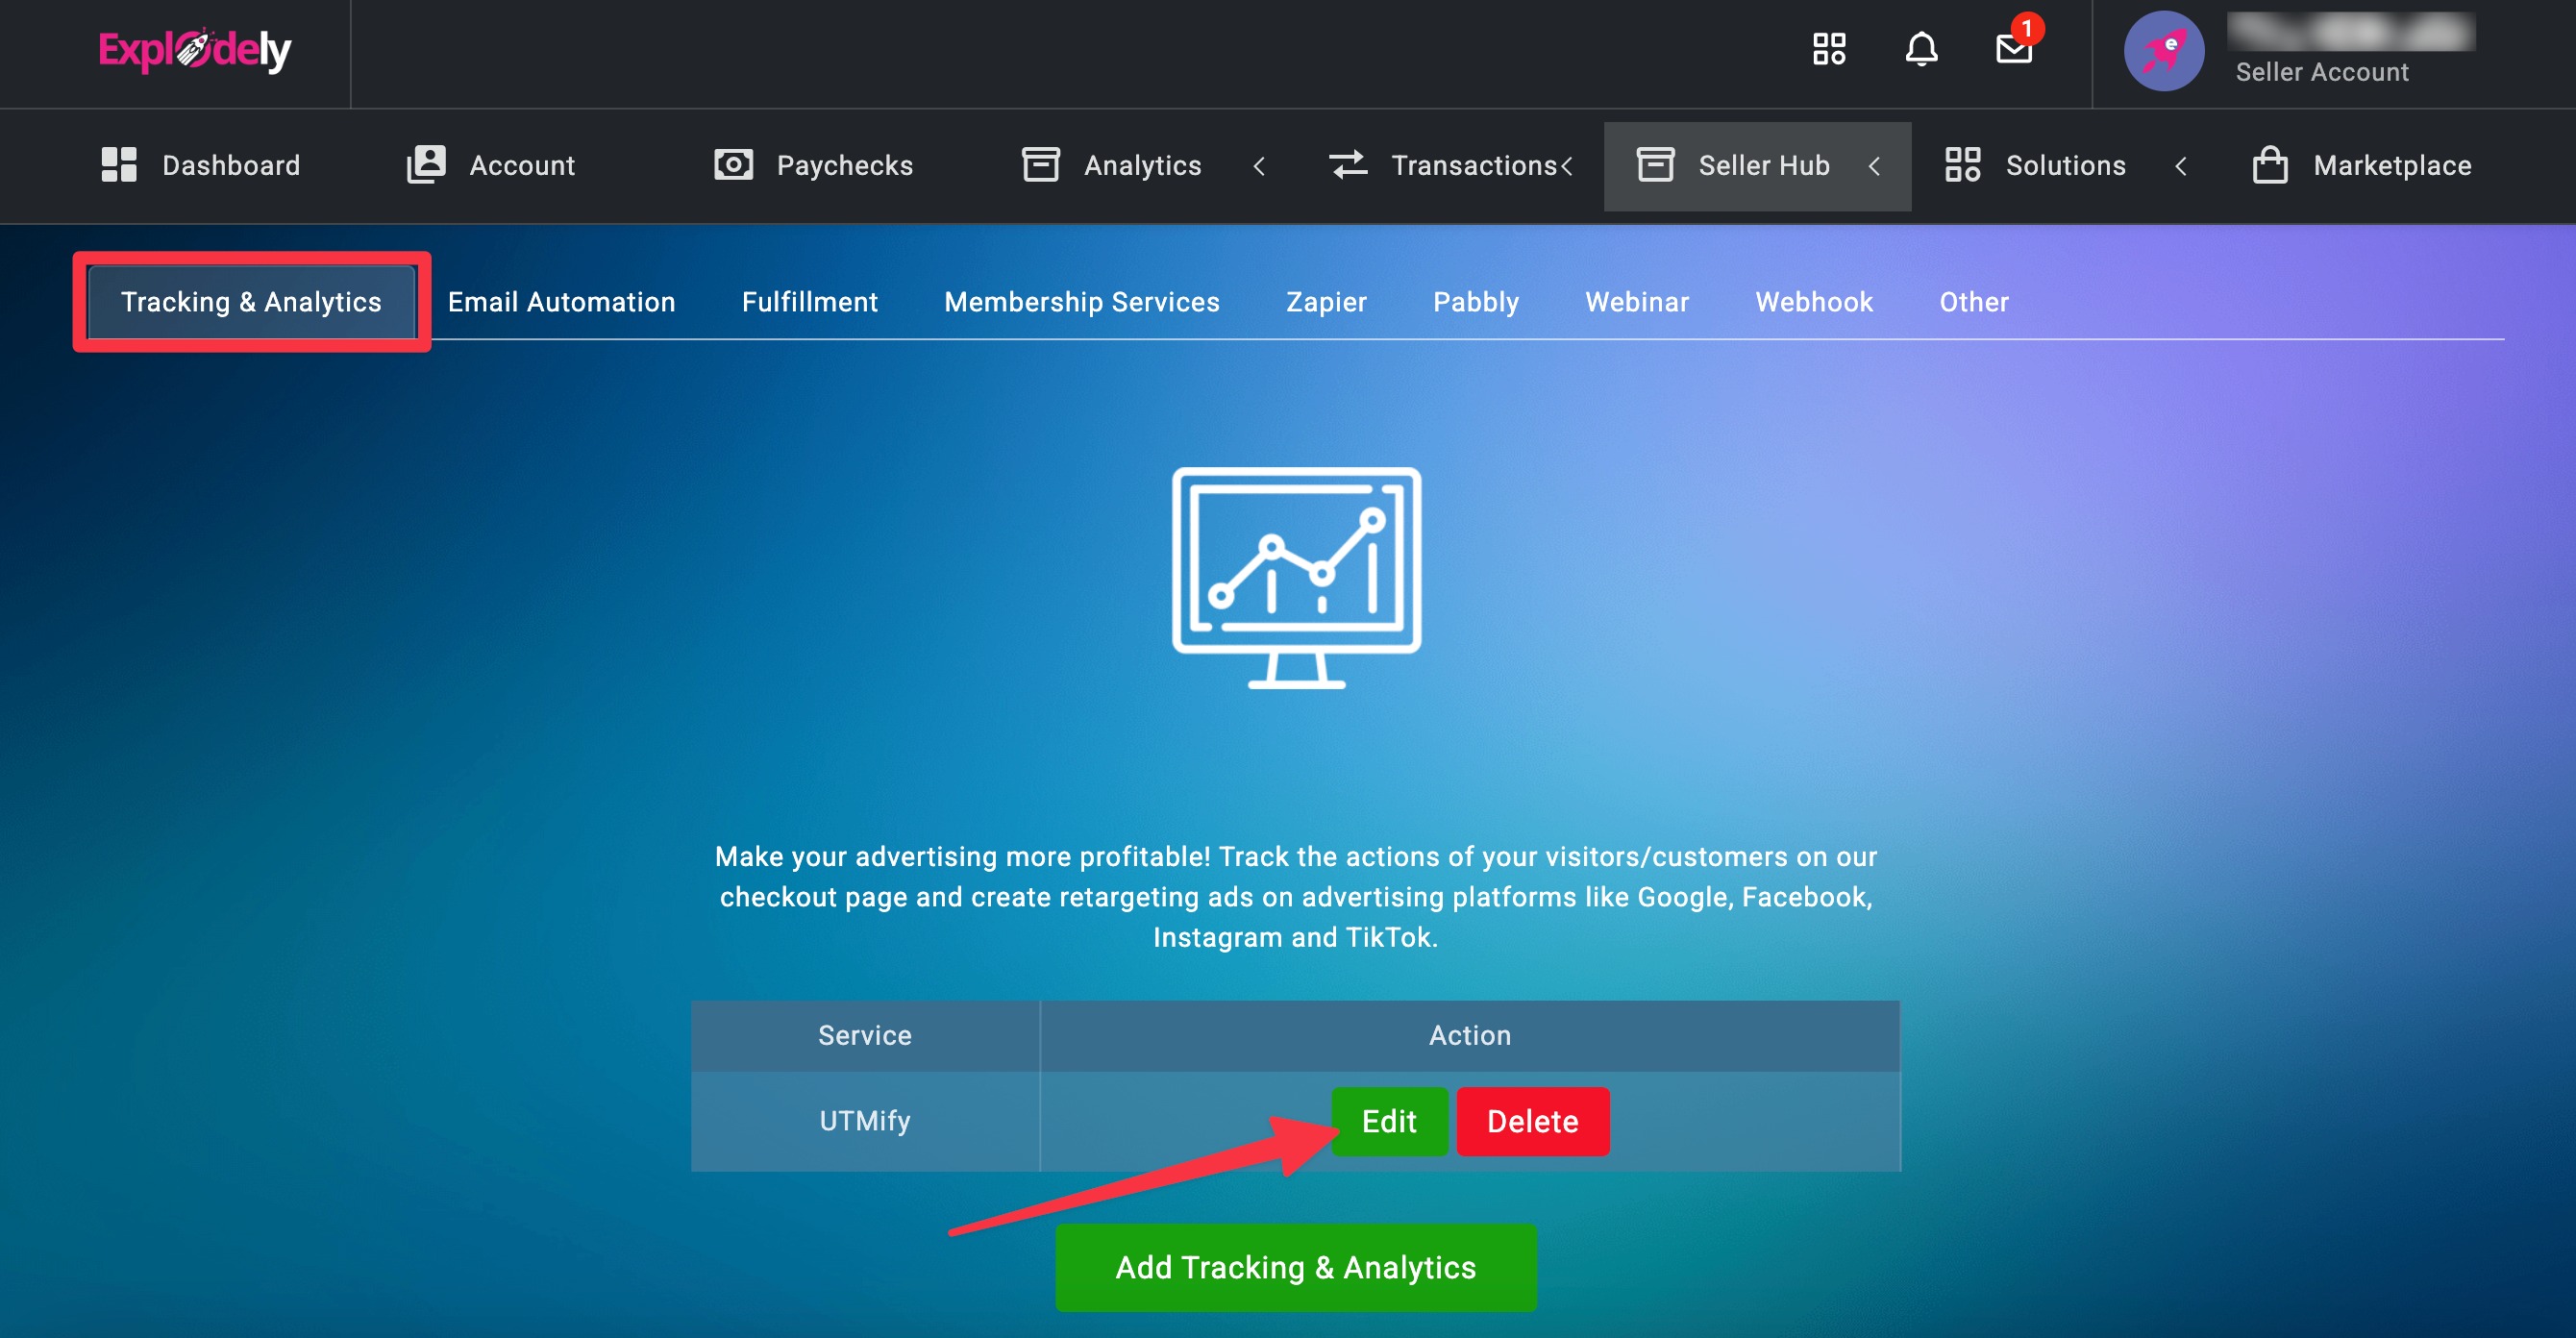
Task: Click the Solutions grid icon
Action: tap(1962, 165)
